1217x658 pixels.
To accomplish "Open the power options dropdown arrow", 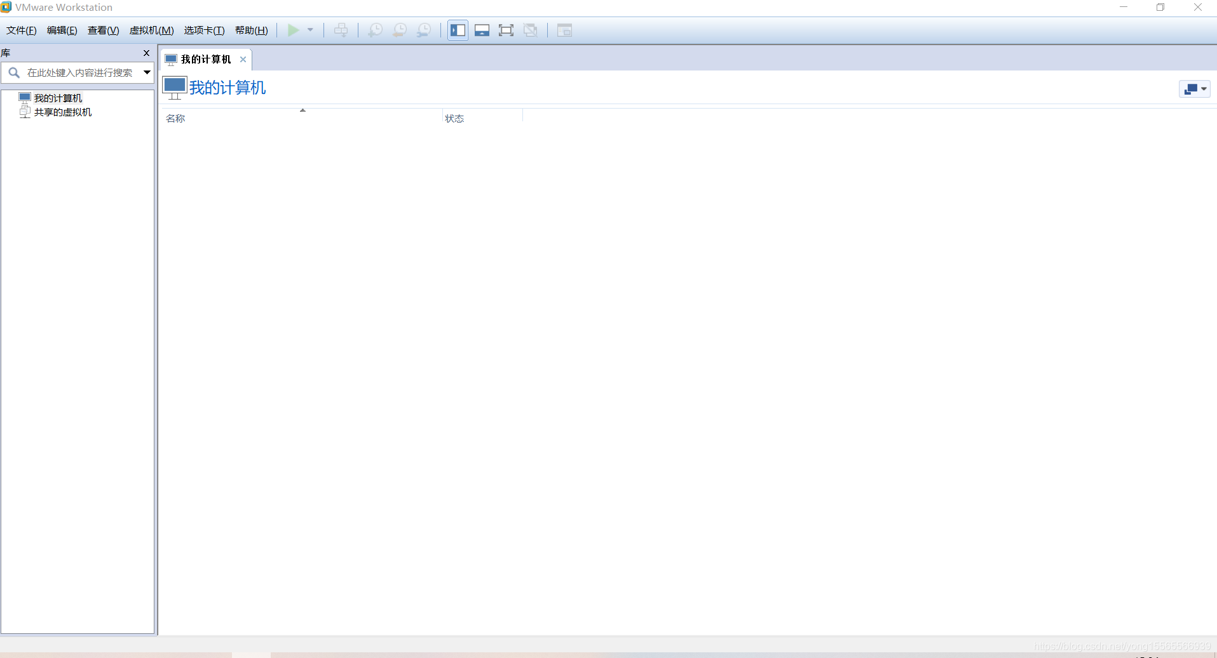I will pos(310,30).
